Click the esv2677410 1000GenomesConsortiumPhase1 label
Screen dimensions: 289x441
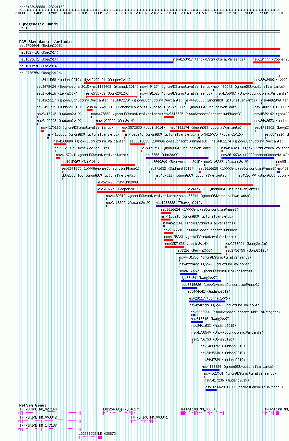tap(203, 230)
